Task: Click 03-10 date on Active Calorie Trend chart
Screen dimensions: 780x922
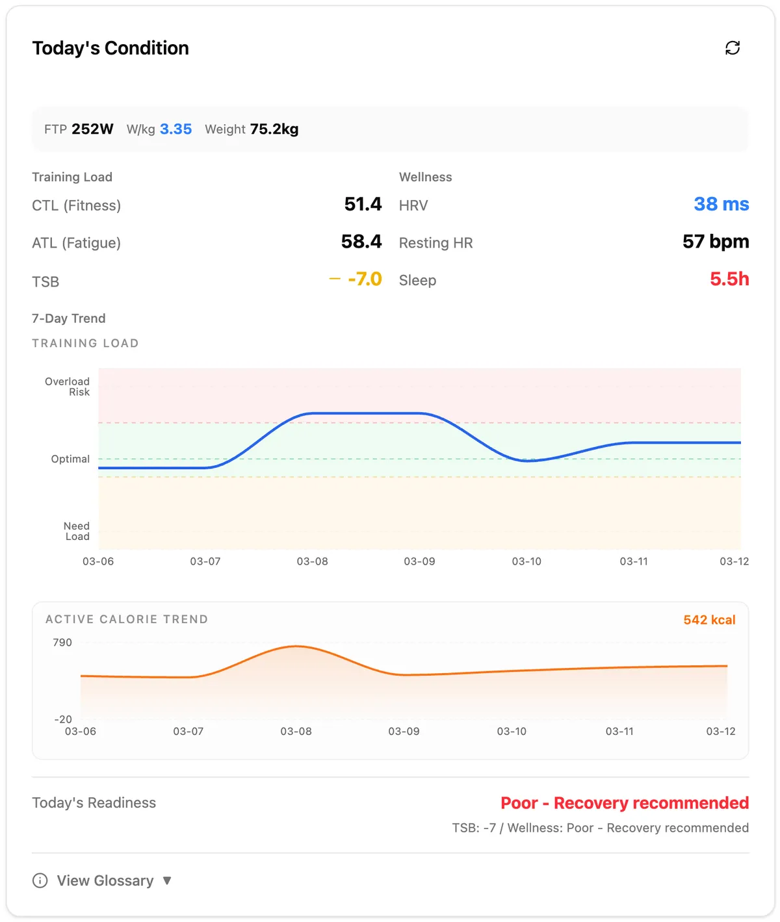Action: [512, 732]
